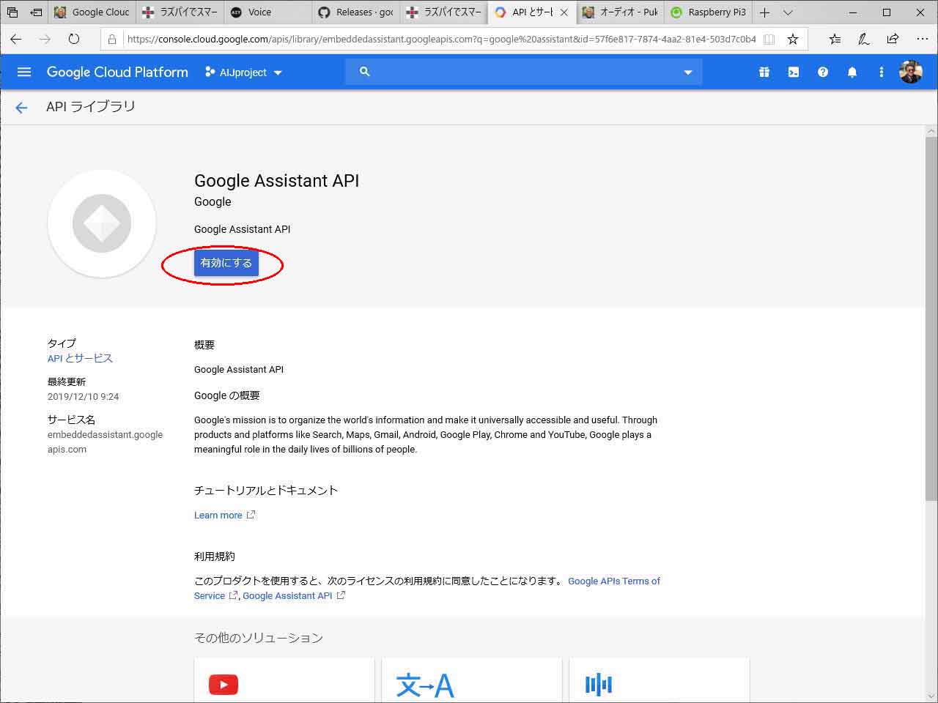The width and height of the screenshot is (938, 703).
Task: Close the API とサービス tab
Action: [564, 12]
